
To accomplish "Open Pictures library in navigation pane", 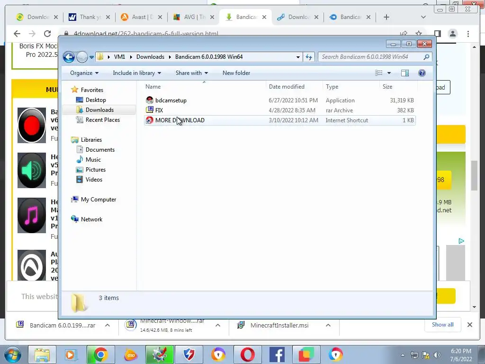I will [95, 170].
